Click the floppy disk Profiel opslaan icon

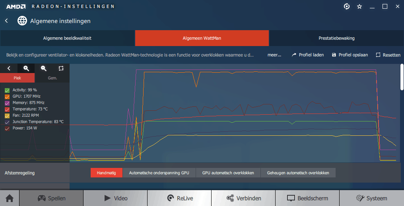click(334, 55)
